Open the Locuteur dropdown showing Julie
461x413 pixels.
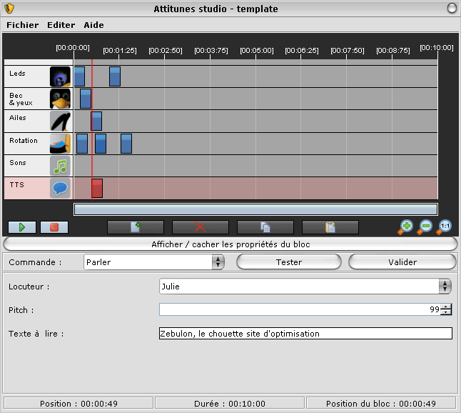305,286
